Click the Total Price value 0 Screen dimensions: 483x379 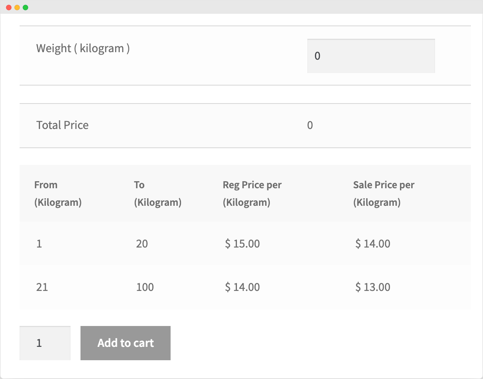309,126
